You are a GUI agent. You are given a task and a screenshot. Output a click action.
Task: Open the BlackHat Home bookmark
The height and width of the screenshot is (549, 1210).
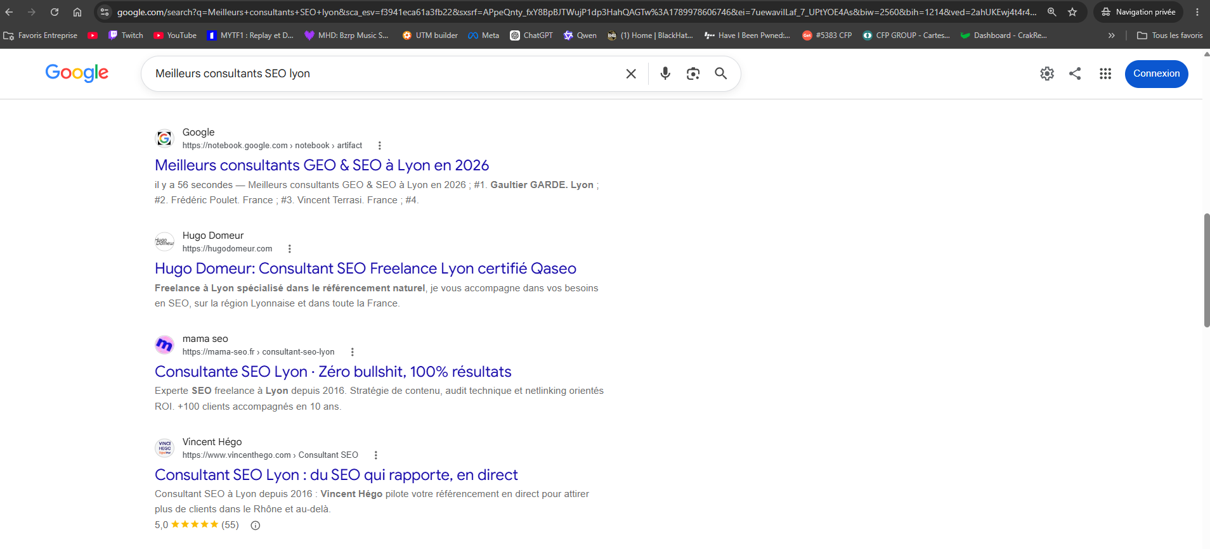pyautogui.click(x=650, y=35)
